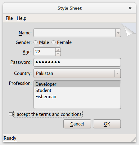
Task: Open the Country dropdown showing Pakistan
Action: tap(77, 73)
